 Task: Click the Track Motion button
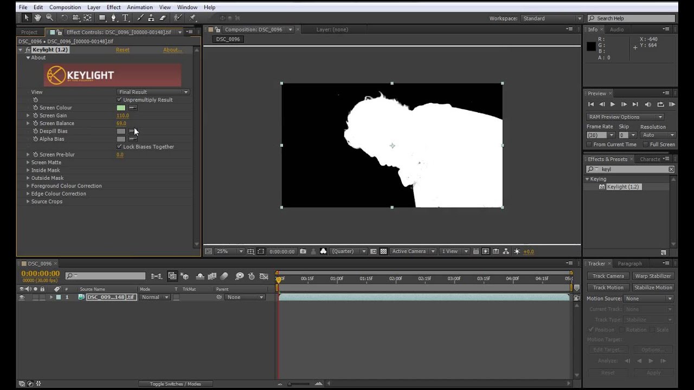click(608, 288)
